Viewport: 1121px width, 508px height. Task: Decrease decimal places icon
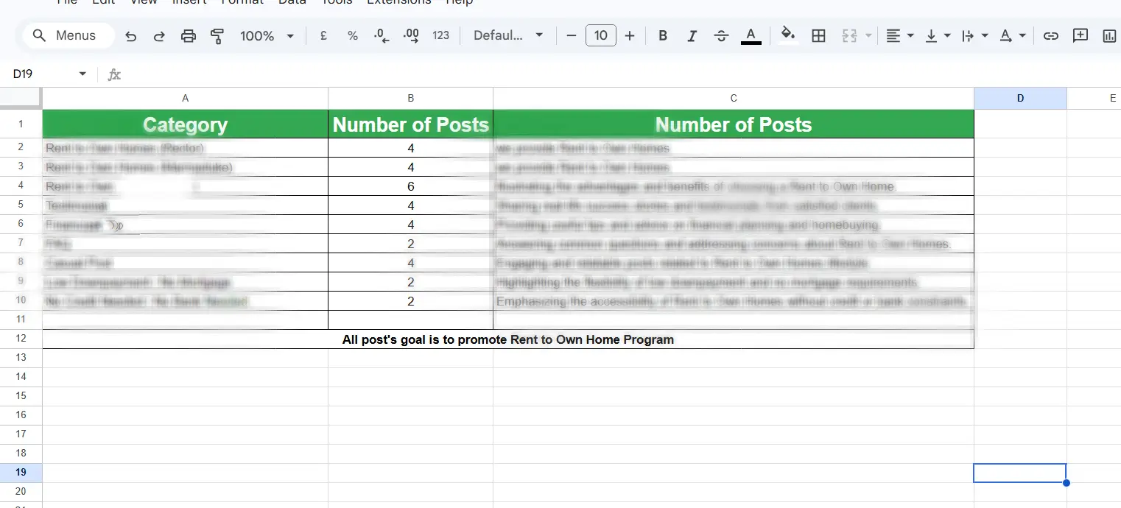382,35
